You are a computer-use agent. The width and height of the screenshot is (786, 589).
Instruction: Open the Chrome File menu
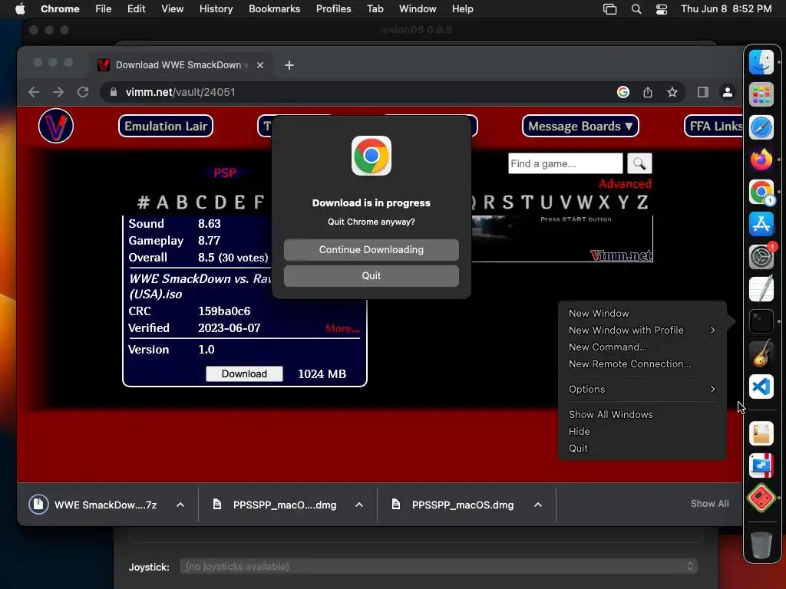pos(104,9)
